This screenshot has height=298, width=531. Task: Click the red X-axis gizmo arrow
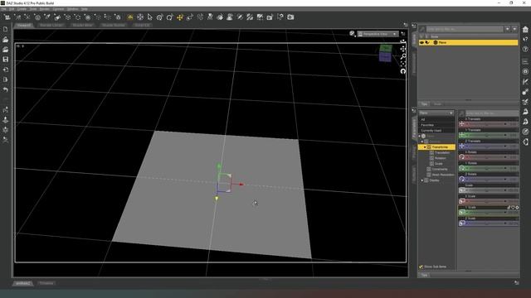pyautogui.click(x=241, y=185)
